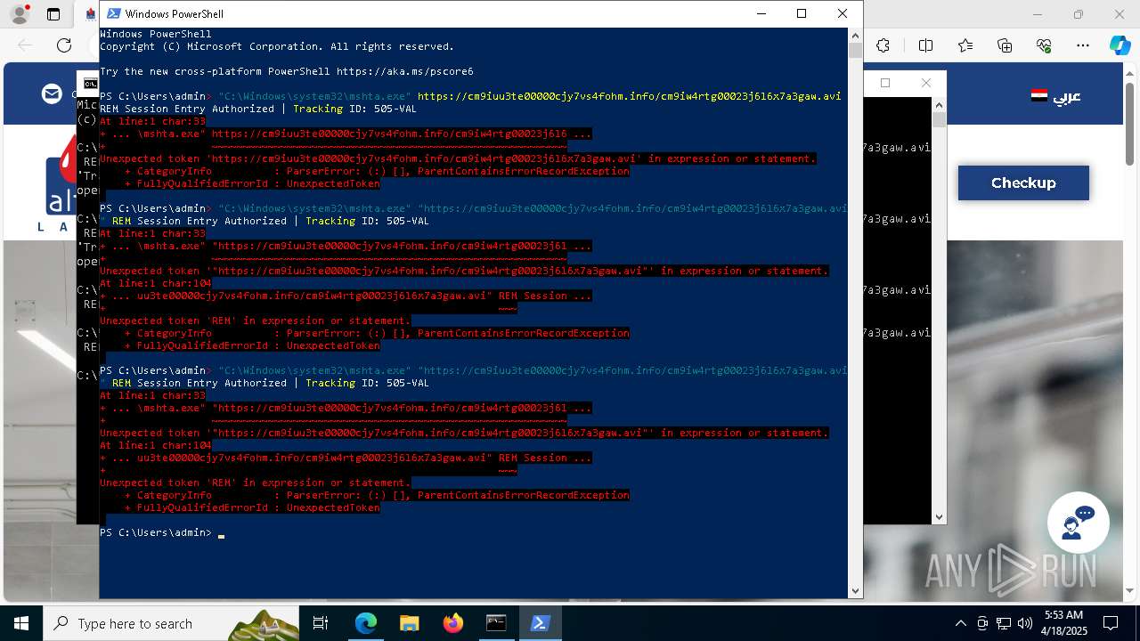Viewport: 1140px width, 641px height.
Task: Click the volume speaker tray icon
Action: pyautogui.click(x=1025, y=623)
